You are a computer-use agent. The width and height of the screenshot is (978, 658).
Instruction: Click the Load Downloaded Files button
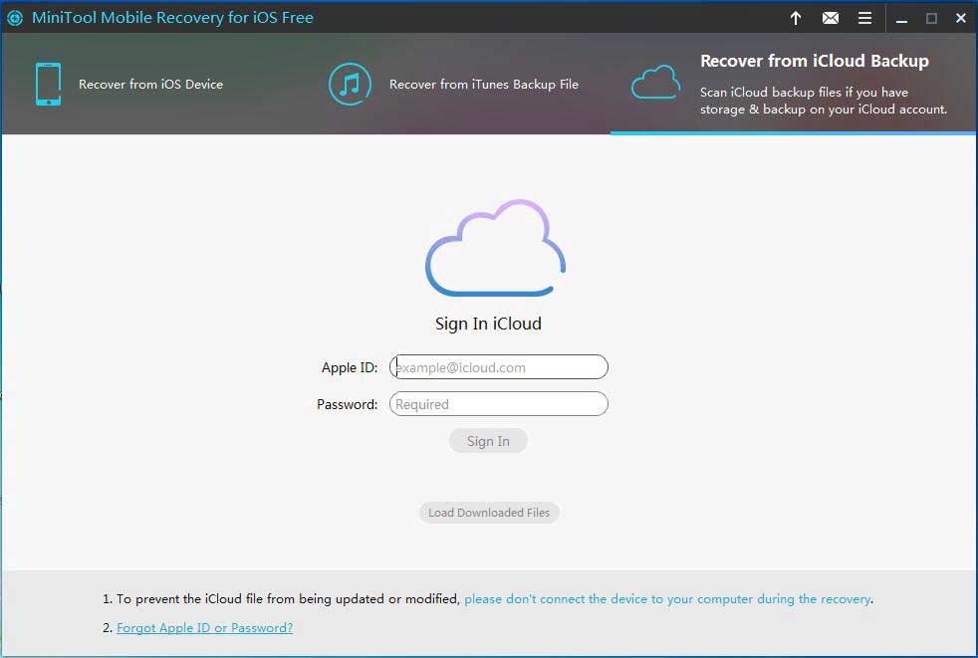click(x=489, y=513)
